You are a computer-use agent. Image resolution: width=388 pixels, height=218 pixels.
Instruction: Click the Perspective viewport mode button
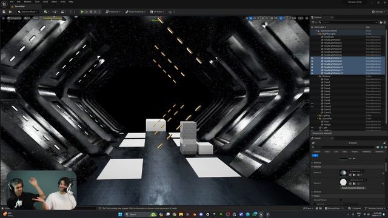(x=14, y=18)
